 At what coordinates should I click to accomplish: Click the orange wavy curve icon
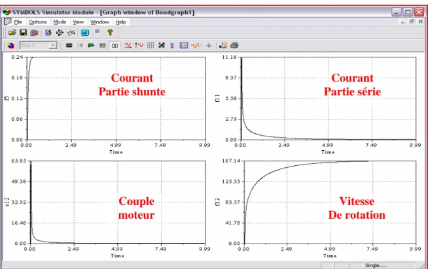tap(195, 46)
